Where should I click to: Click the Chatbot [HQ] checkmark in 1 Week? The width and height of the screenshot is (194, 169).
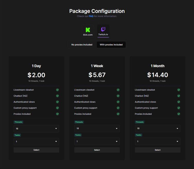(x=118, y=96)
